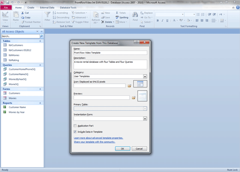
Task: Click New record icon
Action: click(x=102, y=13)
